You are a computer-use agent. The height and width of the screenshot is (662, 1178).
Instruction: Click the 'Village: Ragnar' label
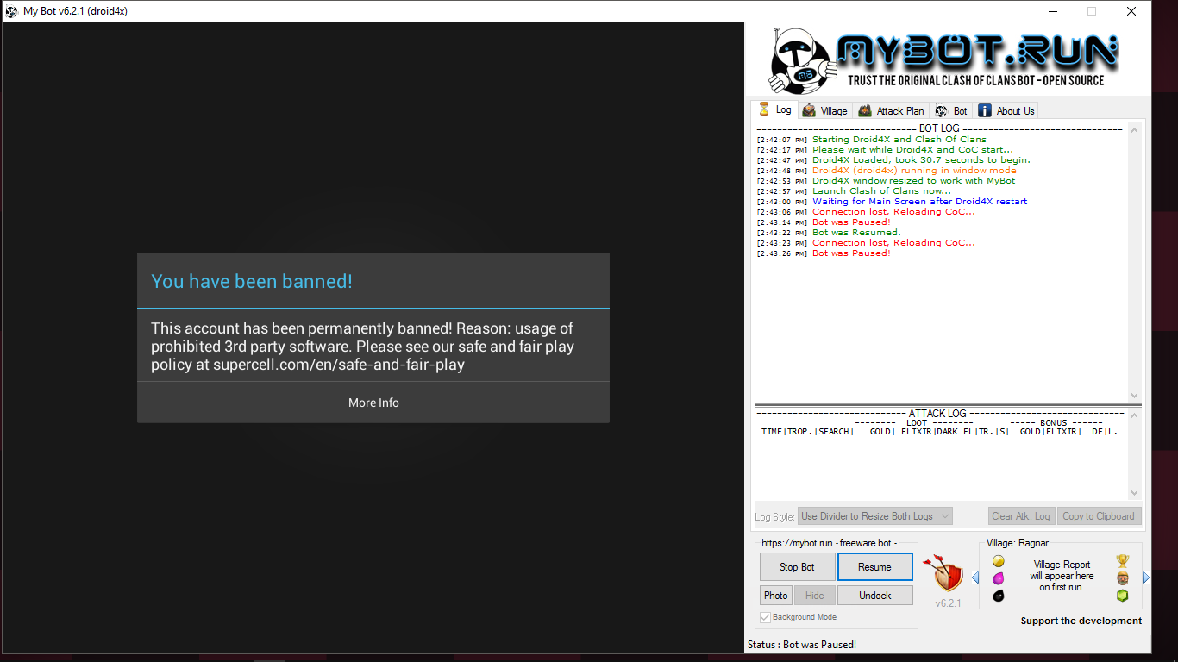pos(1018,543)
